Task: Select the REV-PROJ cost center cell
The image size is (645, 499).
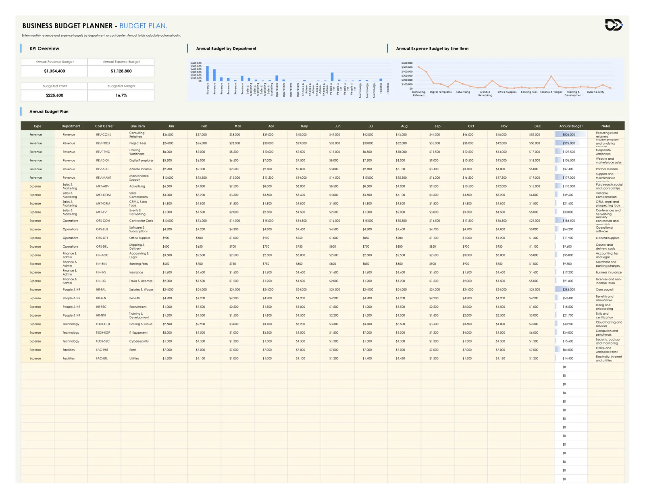Action: [104, 143]
